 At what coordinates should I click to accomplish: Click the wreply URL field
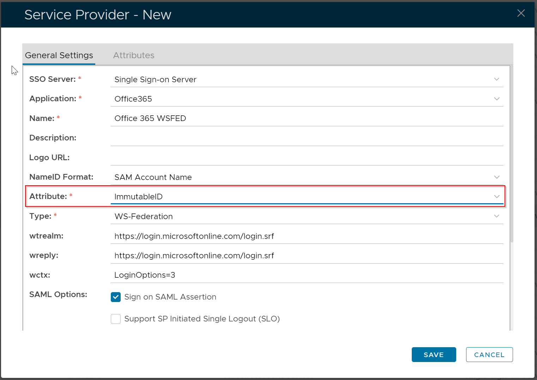306,255
